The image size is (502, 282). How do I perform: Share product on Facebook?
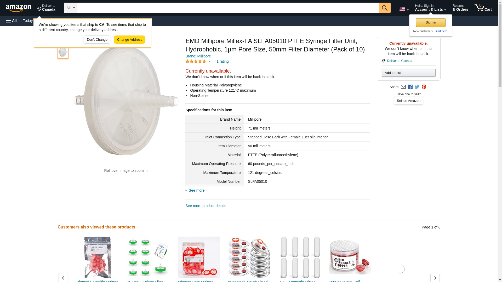(410, 87)
